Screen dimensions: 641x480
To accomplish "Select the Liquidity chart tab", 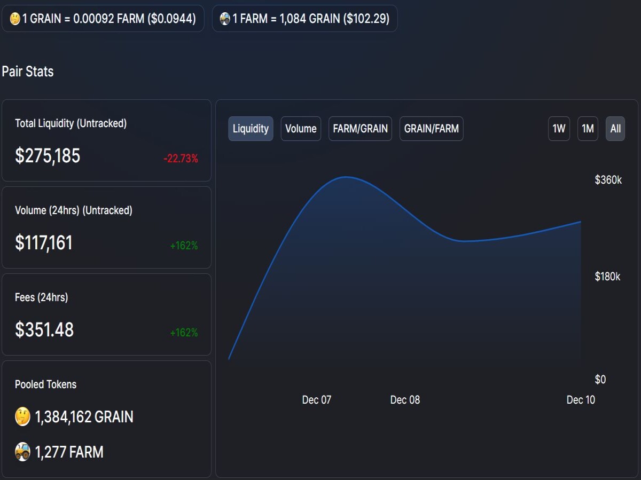I will tap(251, 129).
